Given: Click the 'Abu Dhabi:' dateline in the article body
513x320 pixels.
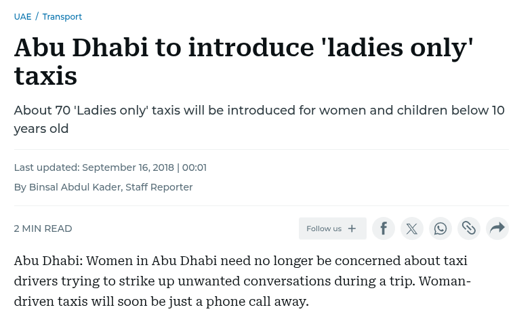Looking at the screenshot, I should point(47,261).
